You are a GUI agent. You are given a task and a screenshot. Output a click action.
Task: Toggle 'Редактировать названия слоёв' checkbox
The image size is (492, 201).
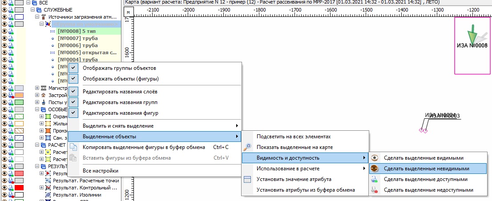74,91
